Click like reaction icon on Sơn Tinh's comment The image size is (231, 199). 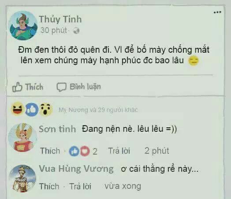coord(74,151)
